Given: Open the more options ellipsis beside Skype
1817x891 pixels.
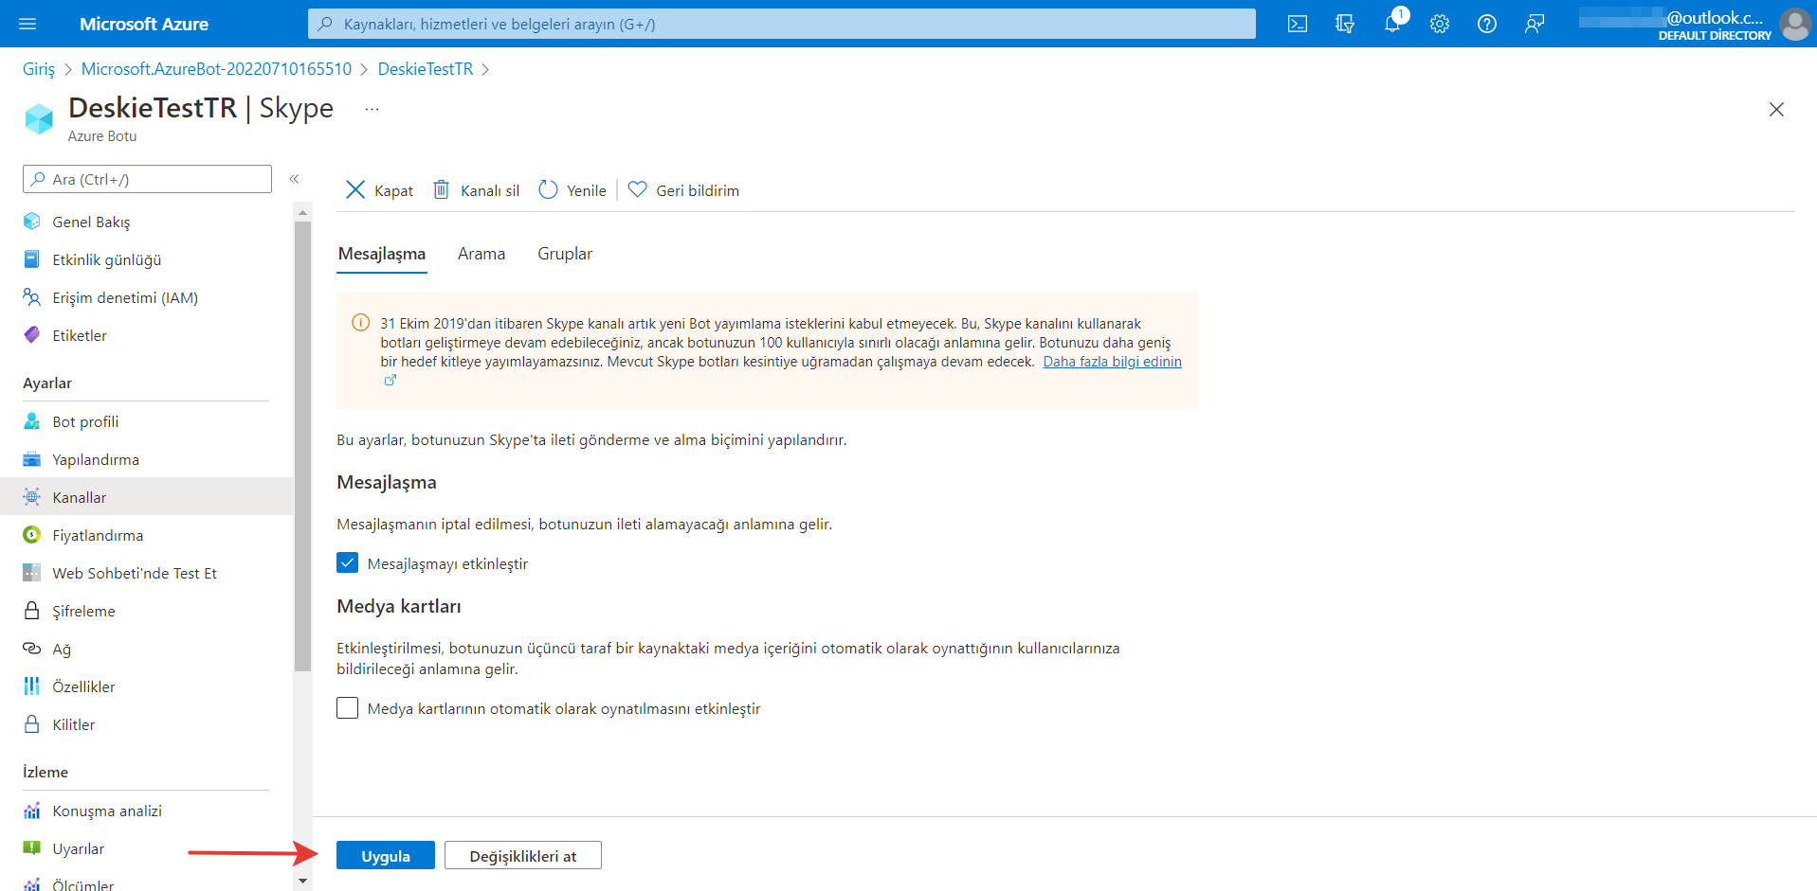Looking at the screenshot, I should 372,109.
